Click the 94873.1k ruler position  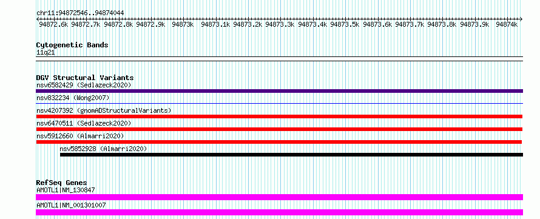tap(215, 24)
